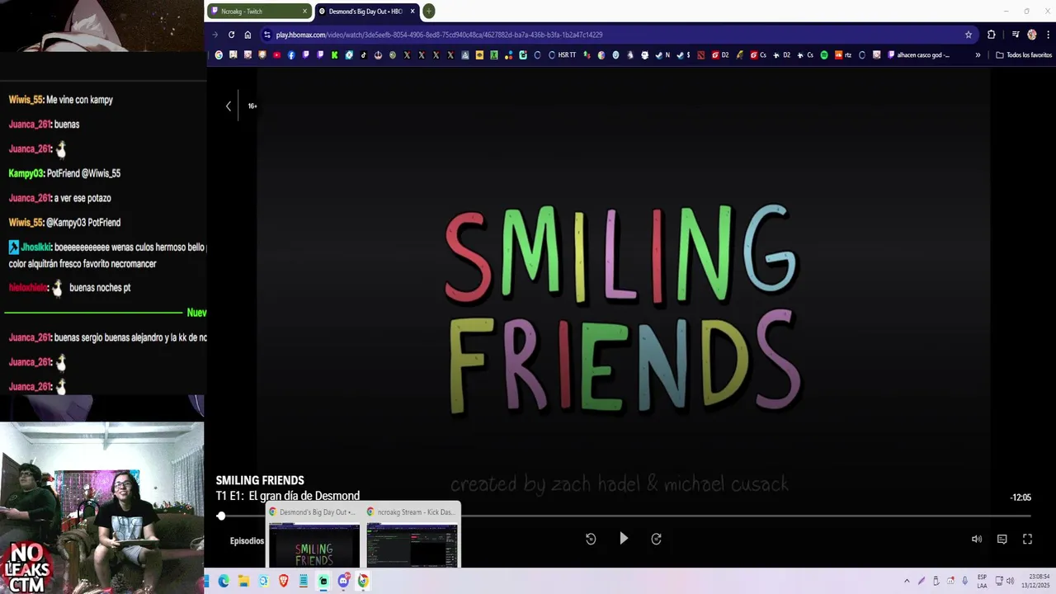Click the Chrome taskbar icon
This screenshot has height=594, width=1056.
point(363,581)
